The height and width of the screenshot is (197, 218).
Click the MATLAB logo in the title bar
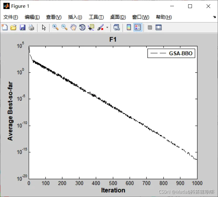click(x=7, y=6)
